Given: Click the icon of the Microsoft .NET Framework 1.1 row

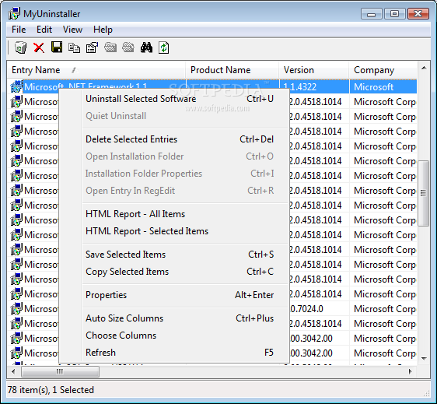Looking at the screenshot, I should pyautogui.click(x=16, y=86).
